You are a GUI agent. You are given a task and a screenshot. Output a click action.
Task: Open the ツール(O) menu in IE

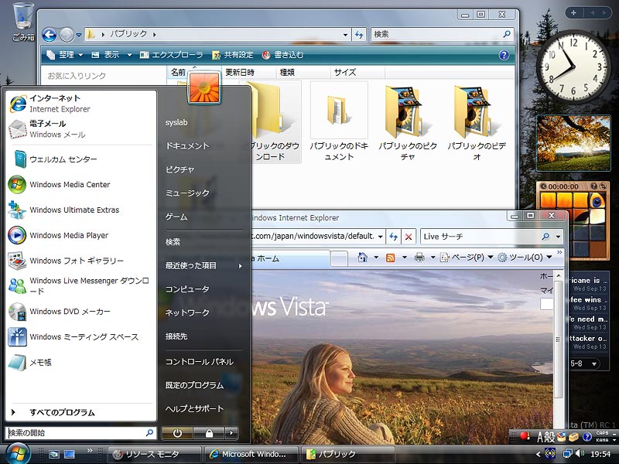525,258
